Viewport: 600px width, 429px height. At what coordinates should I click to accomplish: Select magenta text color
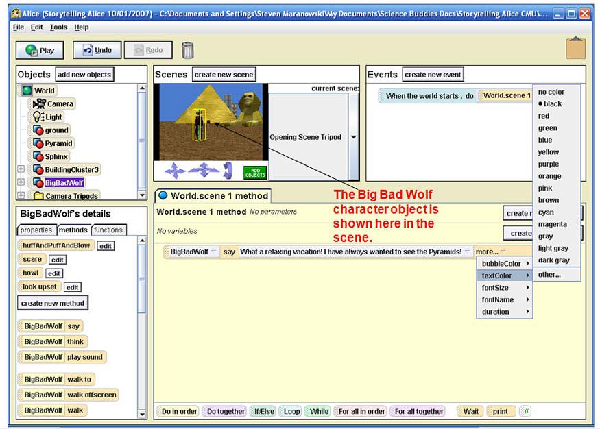pos(557,224)
